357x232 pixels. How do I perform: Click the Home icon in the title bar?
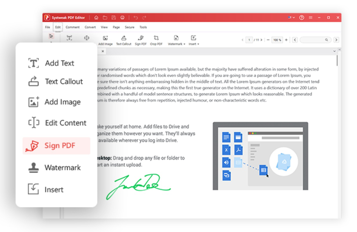(x=96, y=18)
